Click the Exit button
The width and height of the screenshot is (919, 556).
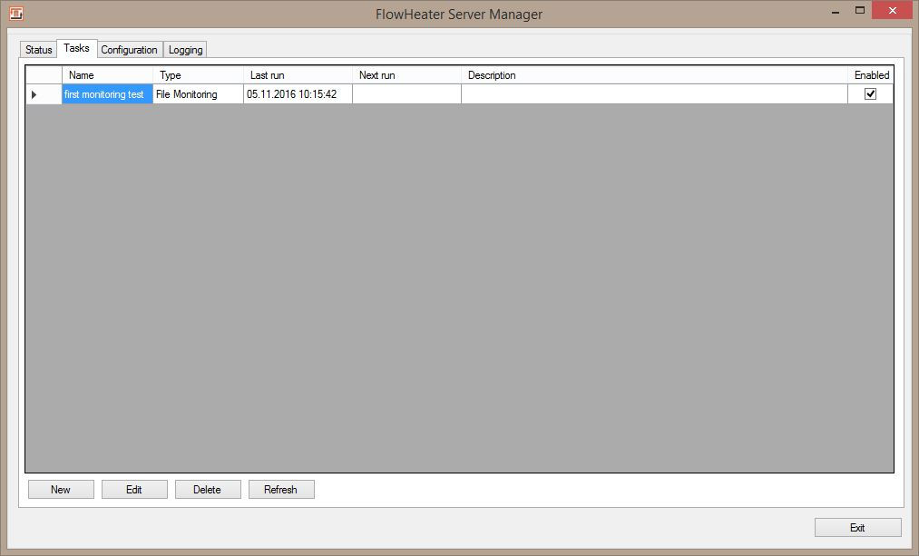point(857,528)
